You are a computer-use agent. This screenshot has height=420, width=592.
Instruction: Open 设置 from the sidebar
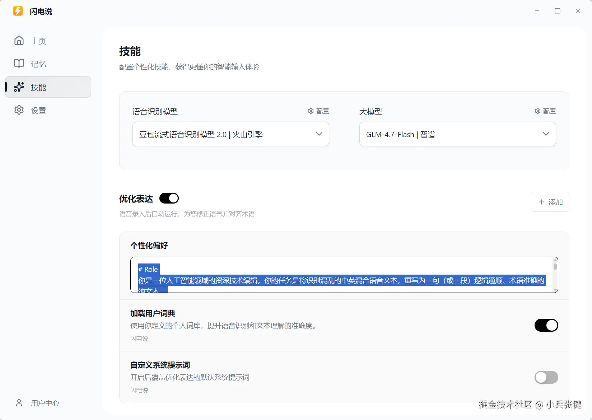[x=48, y=110]
